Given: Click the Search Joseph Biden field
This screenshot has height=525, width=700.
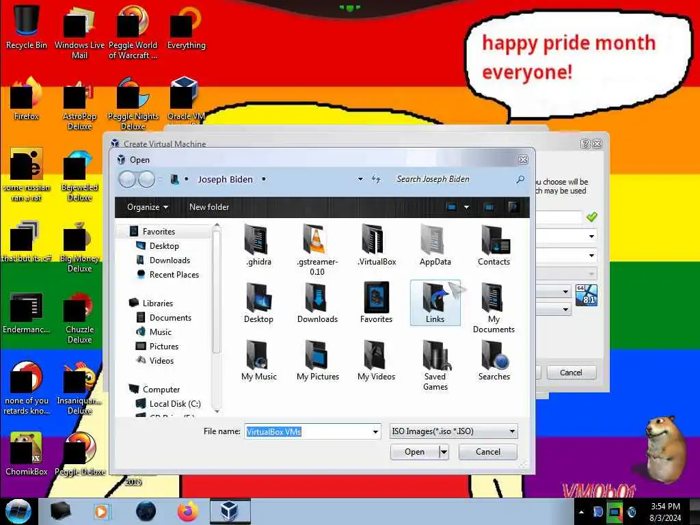Looking at the screenshot, I should click(455, 180).
